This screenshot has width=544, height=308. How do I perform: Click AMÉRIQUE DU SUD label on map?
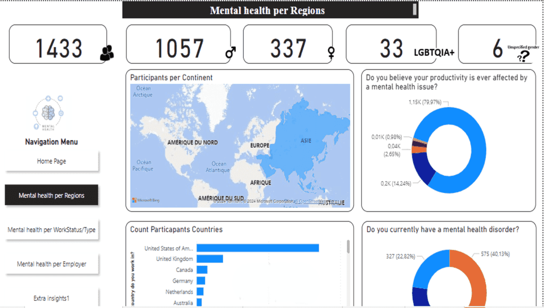[x=221, y=199]
